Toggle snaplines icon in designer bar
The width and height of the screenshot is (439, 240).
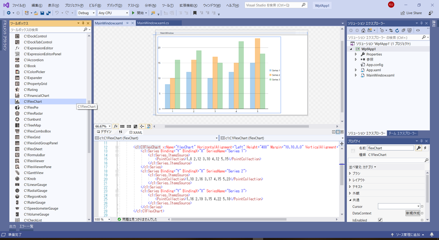(142, 126)
